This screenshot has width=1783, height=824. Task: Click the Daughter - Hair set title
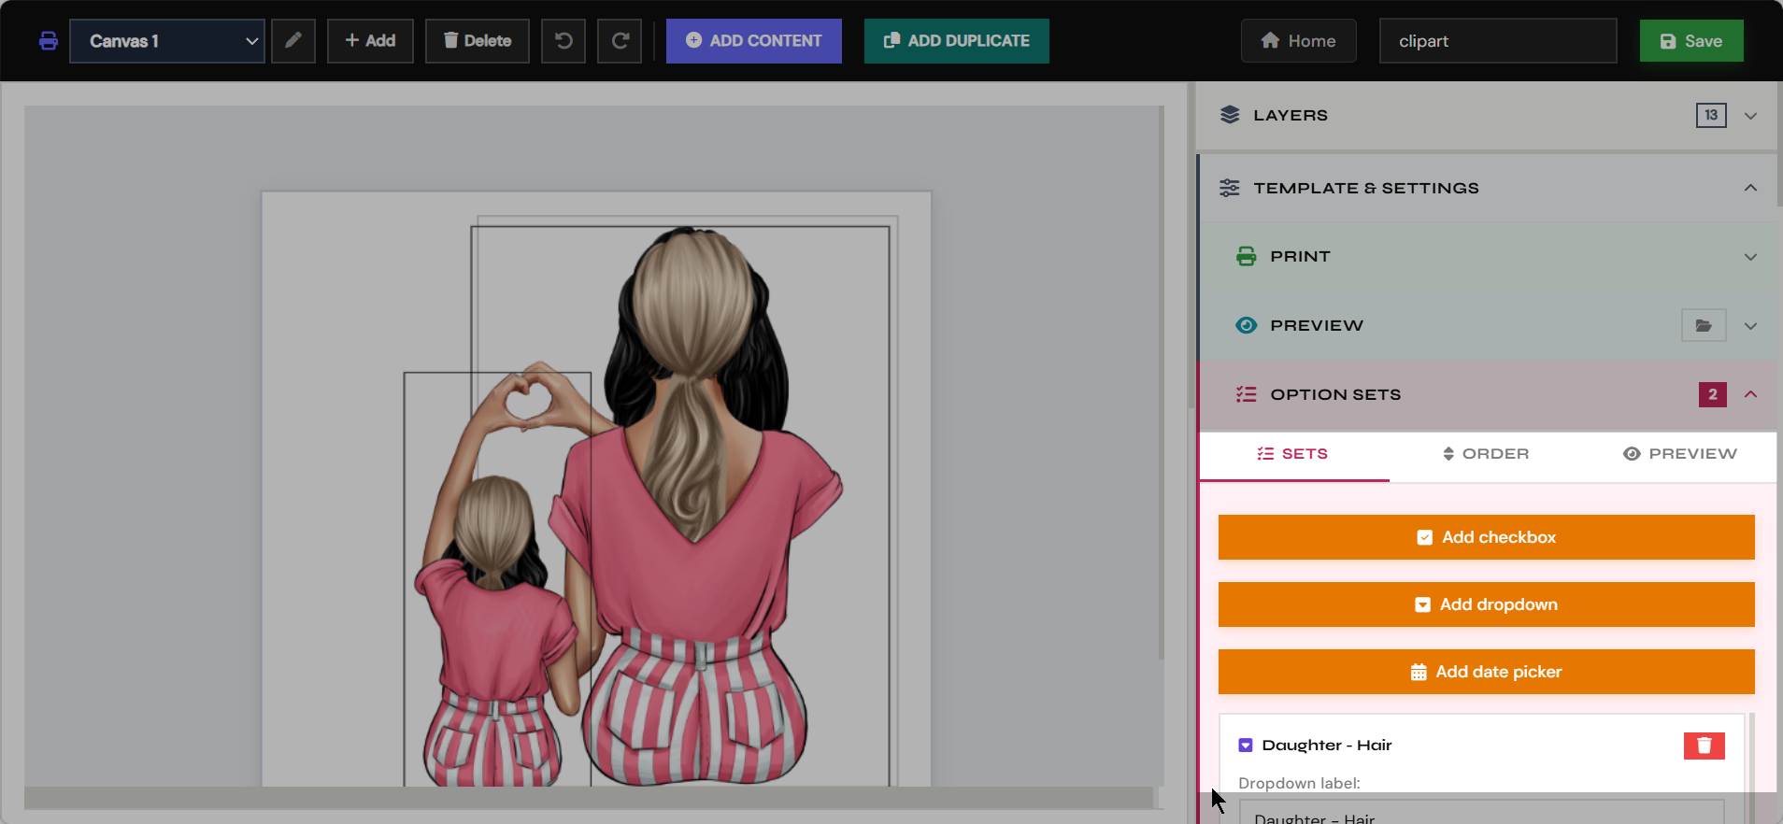(x=1327, y=746)
